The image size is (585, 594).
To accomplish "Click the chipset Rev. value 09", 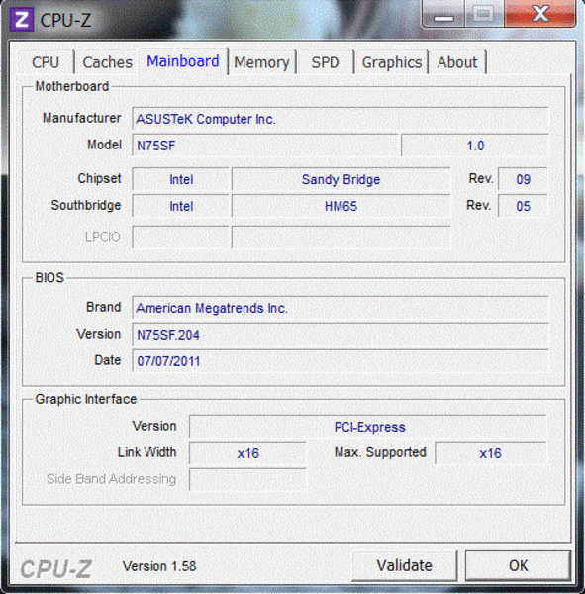I will pos(523,179).
